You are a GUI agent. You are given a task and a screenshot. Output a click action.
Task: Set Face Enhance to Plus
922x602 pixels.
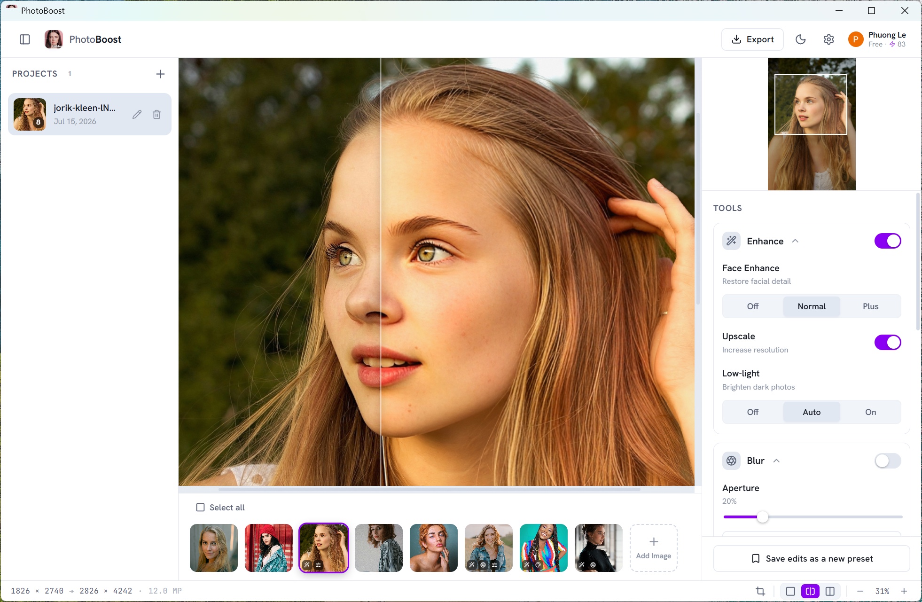click(870, 306)
